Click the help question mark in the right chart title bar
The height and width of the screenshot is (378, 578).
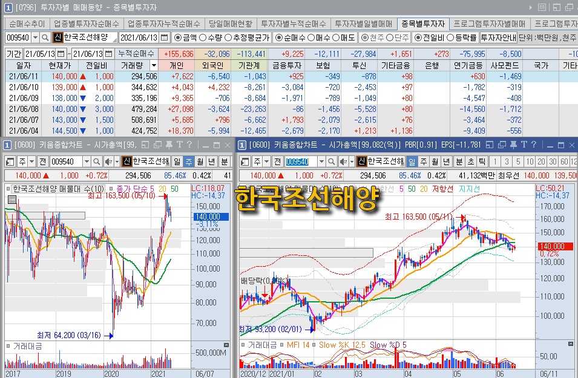[x=533, y=145]
